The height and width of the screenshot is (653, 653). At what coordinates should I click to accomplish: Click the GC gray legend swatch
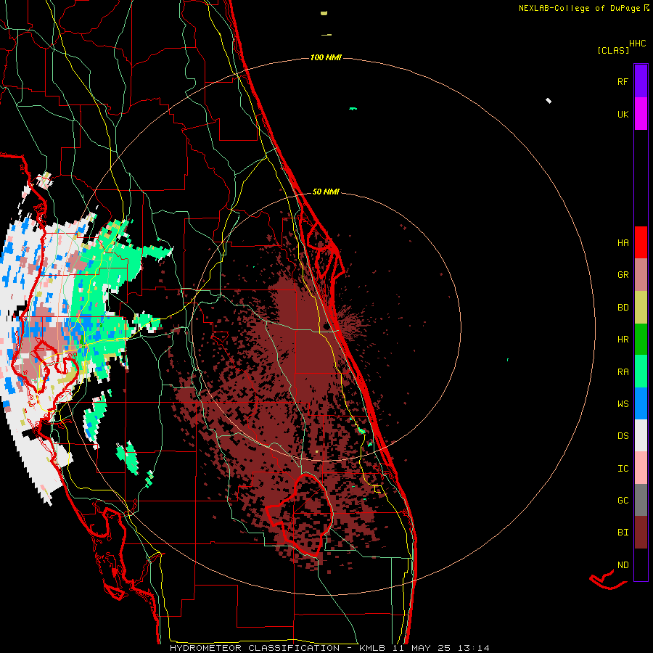(x=641, y=500)
